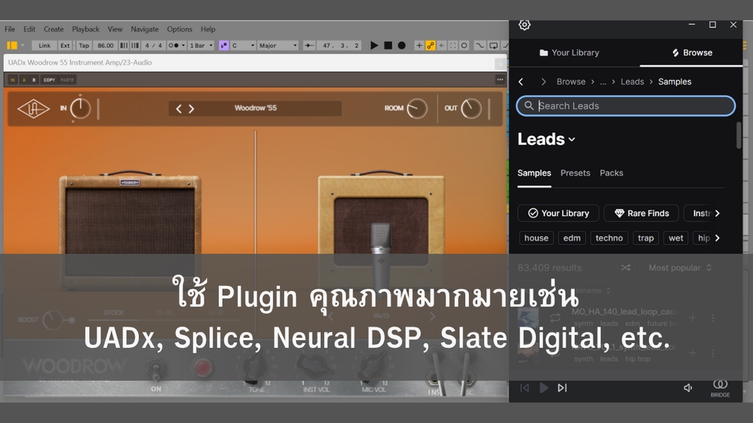Click the ROOM knob
Screen dimensions: 753x423
click(417, 109)
